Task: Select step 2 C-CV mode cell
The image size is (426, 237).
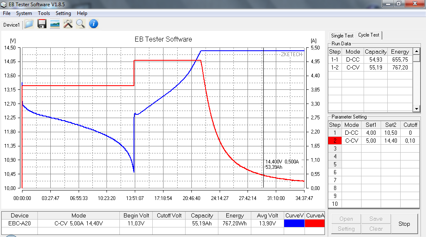Action: (x=352, y=141)
